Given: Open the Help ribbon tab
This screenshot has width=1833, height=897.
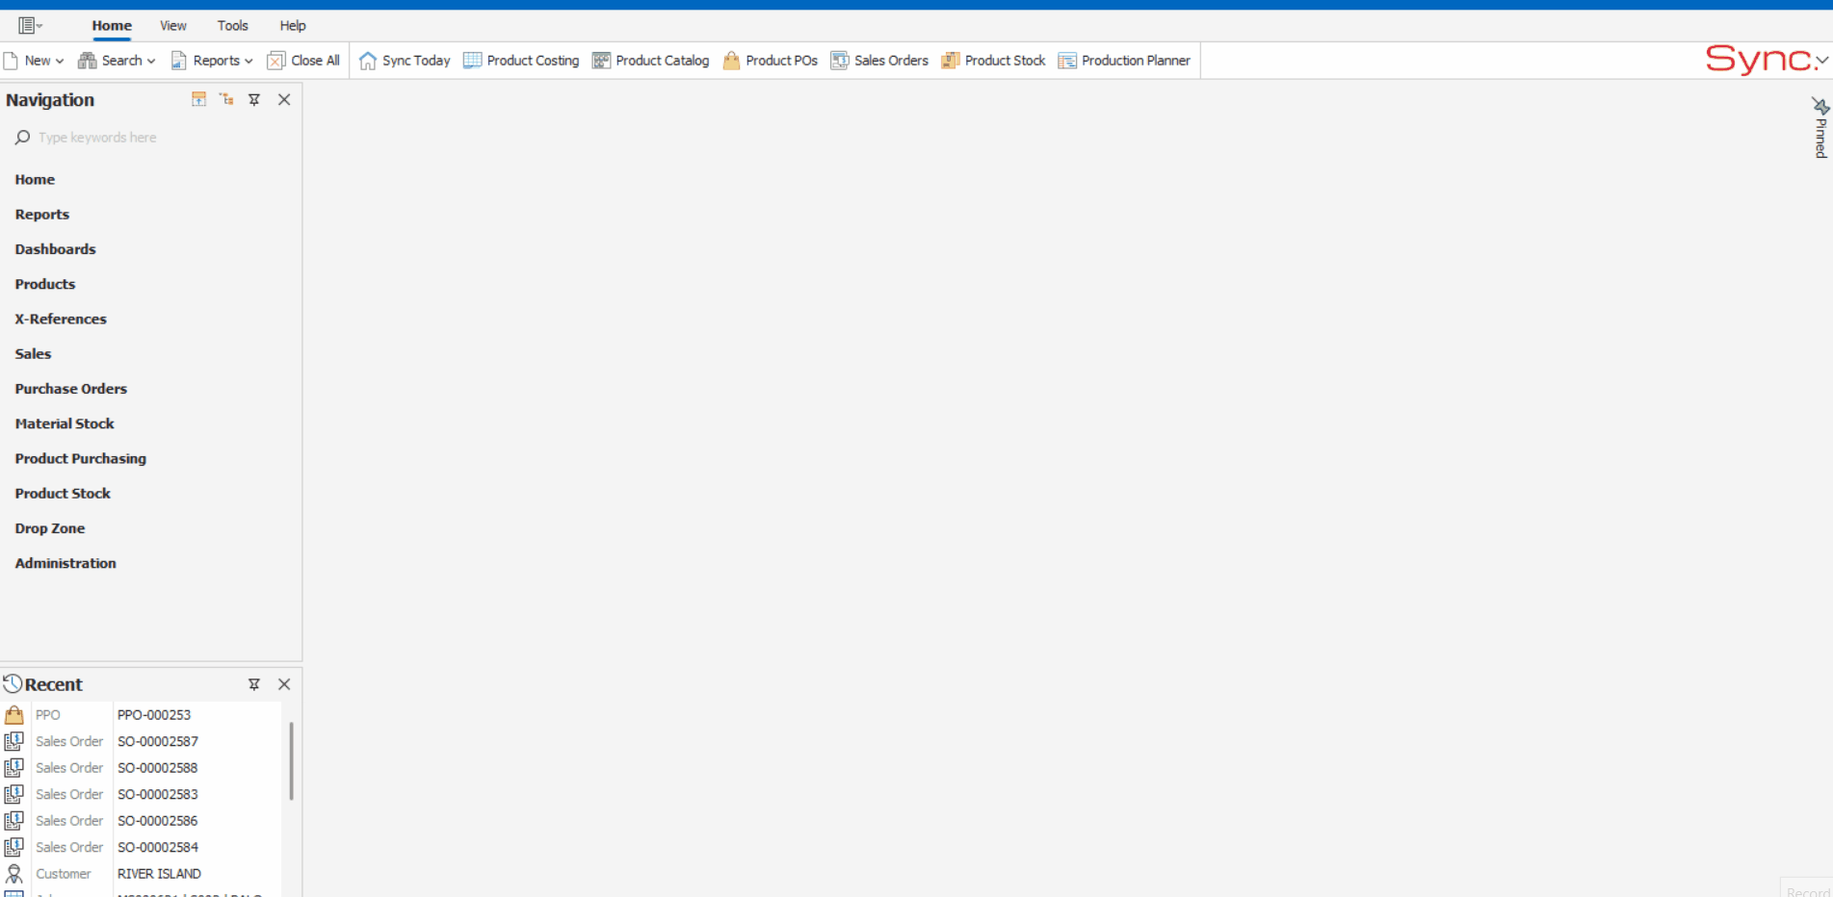Looking at the screenshot, I should coord(293,26).
